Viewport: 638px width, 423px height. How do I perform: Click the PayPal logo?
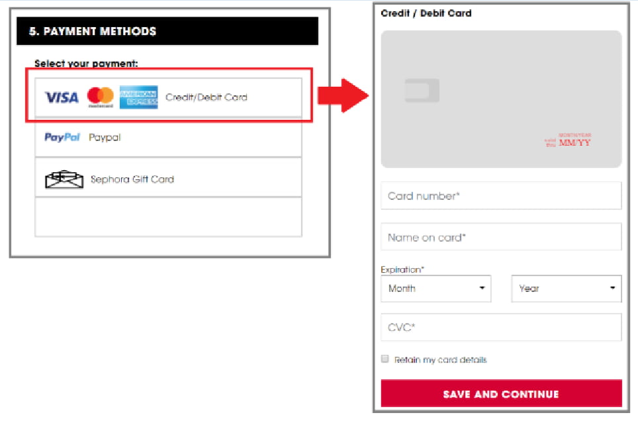click(62, 137)
